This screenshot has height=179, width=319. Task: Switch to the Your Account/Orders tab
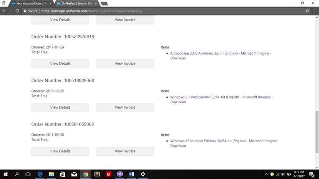point(30,3)
